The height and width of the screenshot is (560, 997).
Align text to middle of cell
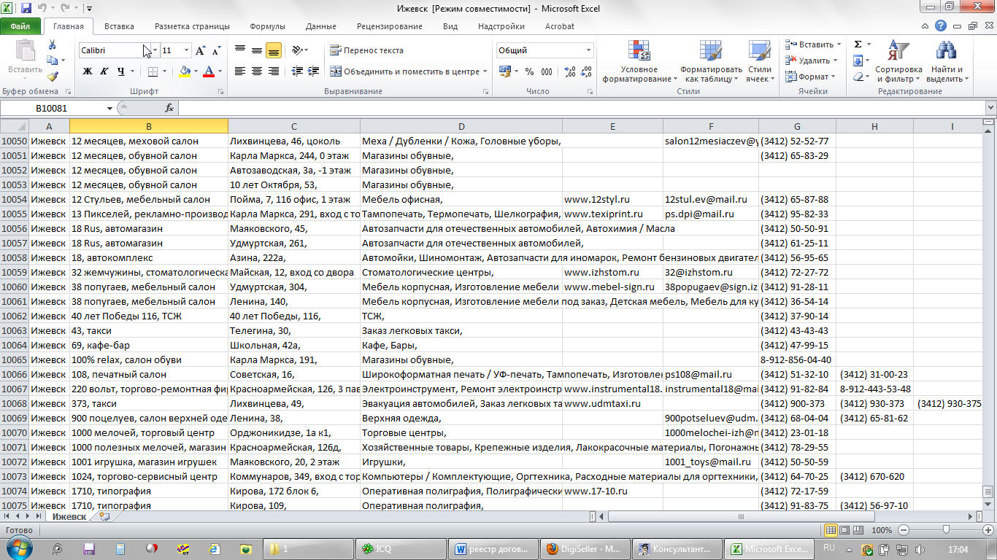(257, 50)
